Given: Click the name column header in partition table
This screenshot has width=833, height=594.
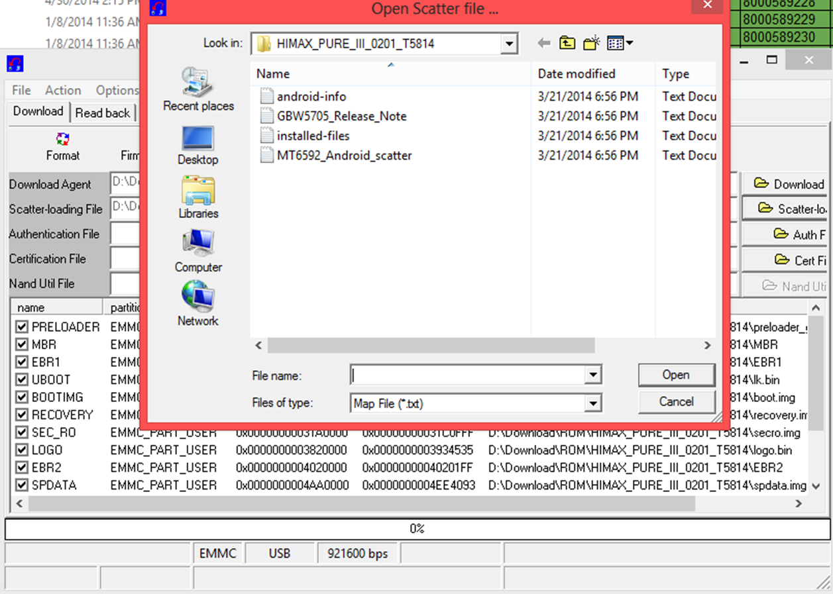Looking at the screenshot, I should click(56, 307).
